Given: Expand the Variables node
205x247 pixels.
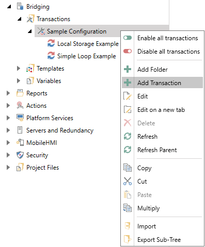Looking at the screenshot, I should [19, 81].
